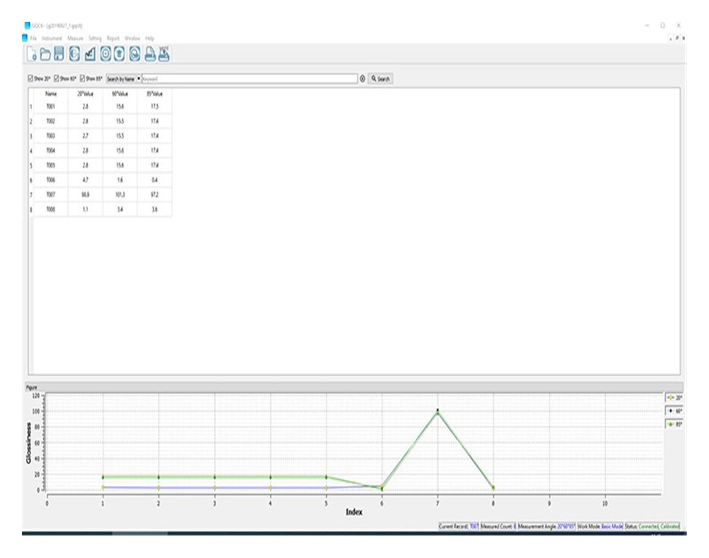Click the Export to Word toolbar icon
709x558 pixels.
click(164, 54)
